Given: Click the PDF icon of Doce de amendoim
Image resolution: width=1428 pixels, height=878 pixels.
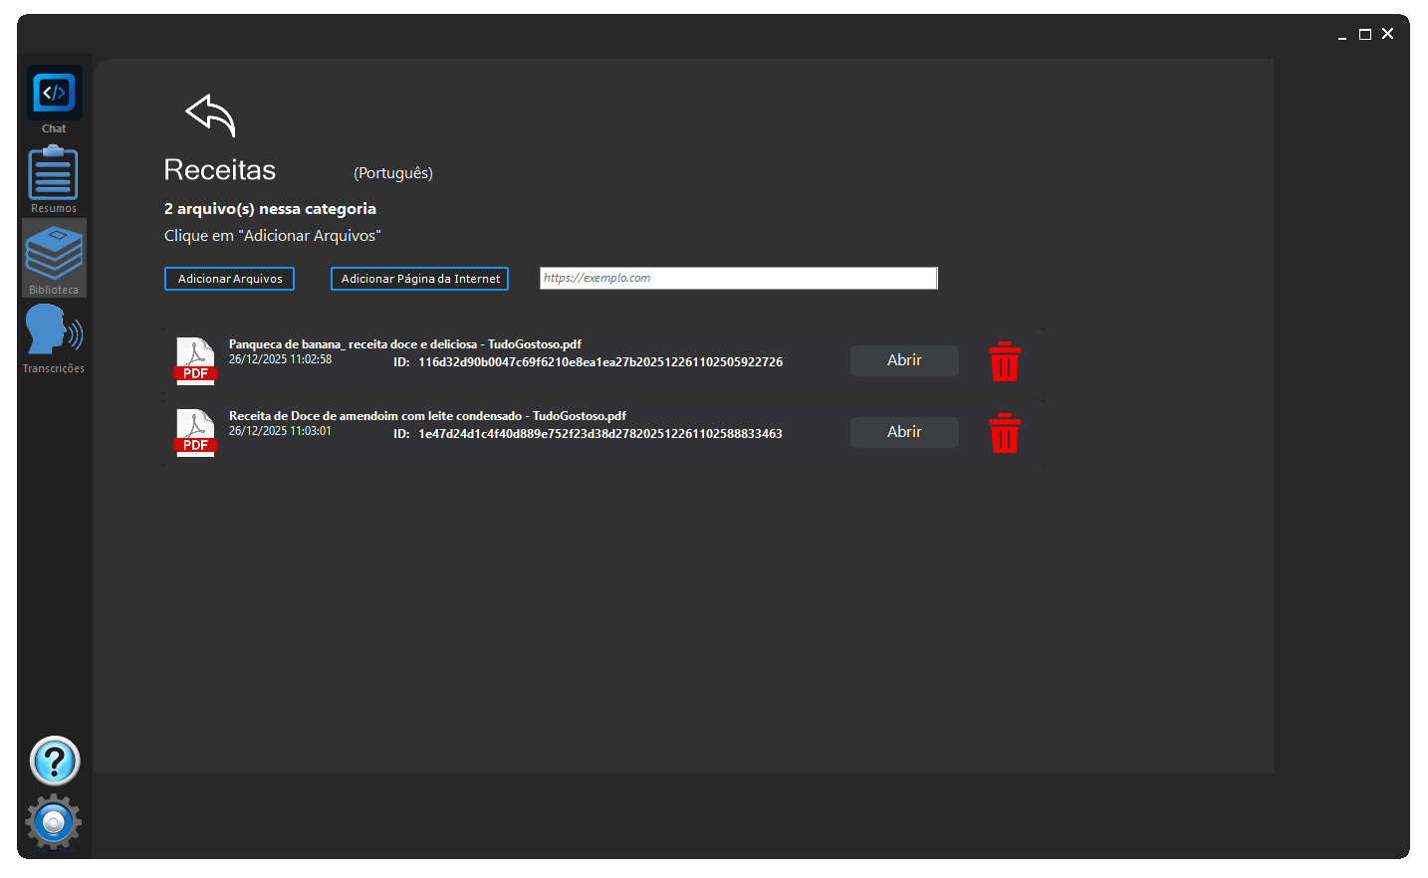Looking at the screenshot, I should pos(195,432).
